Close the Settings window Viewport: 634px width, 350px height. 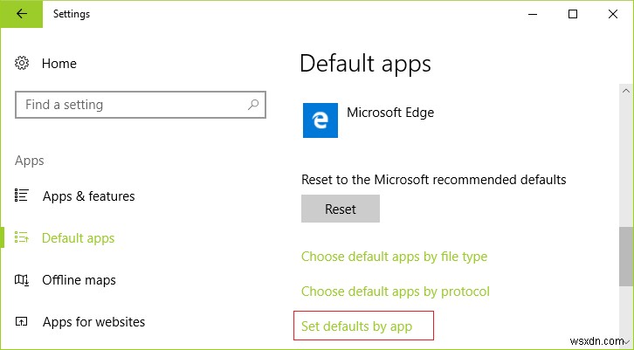click(613, 14)
